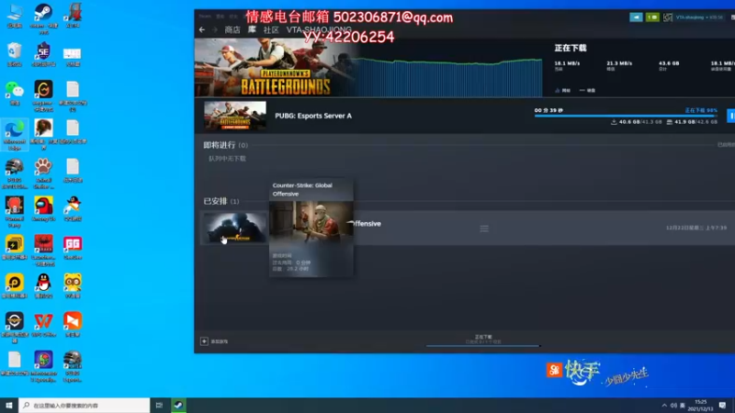Open the PUBG Esports helmet icon bottom row

[73, 366]
